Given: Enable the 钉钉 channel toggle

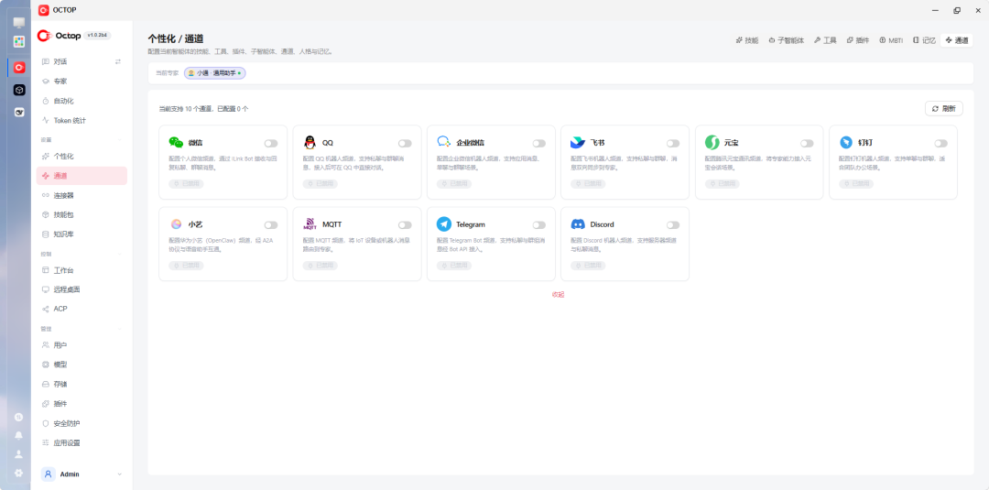Looking at the screenshot, I should (941, 143).
